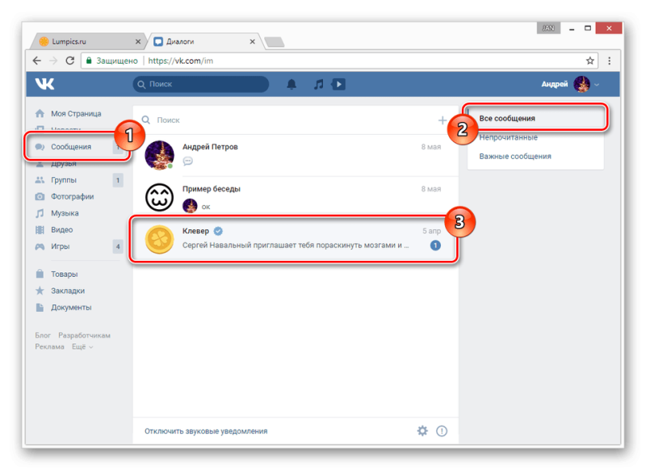Select the Все сообщения filter

(535, 118)
